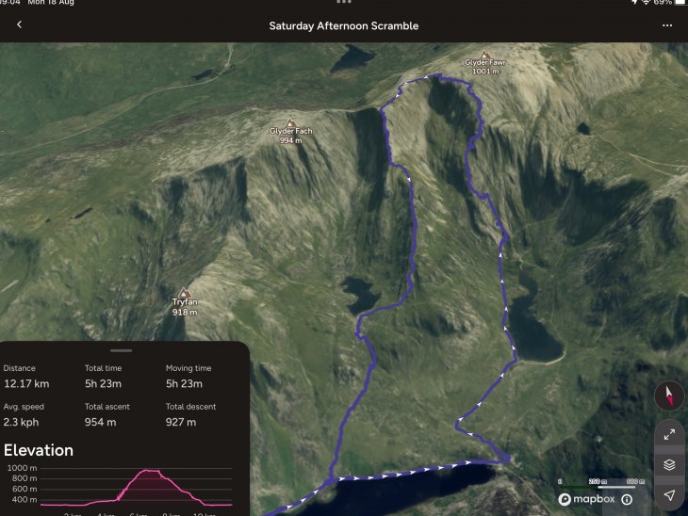Tap the battery status indicator
The image size is (688, 516).
pos(680,2)
